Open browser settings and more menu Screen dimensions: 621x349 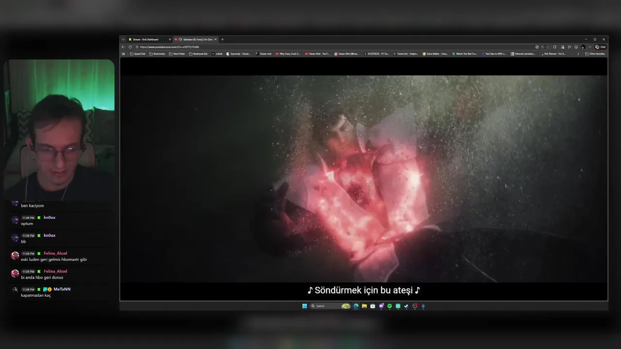point(590,47)
